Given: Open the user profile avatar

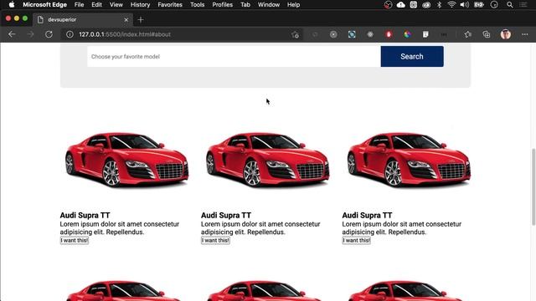Looking at the screenshot, I should 506,34.
